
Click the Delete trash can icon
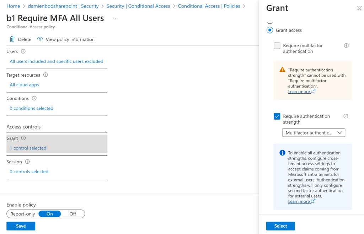12,39
